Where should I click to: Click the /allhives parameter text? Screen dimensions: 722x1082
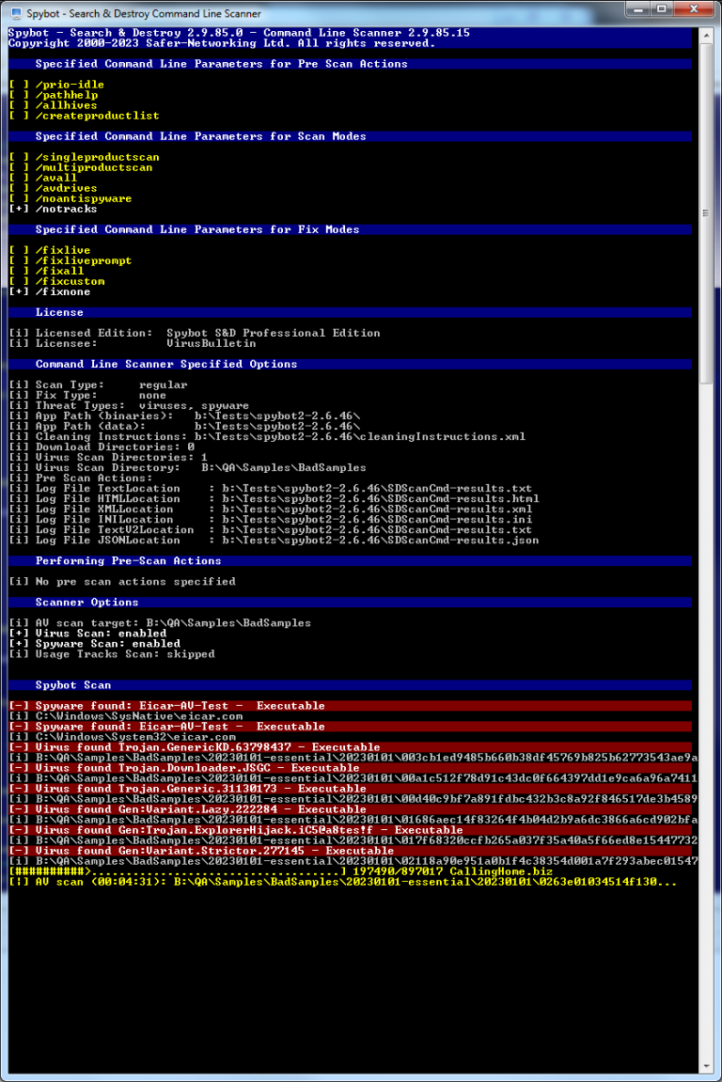[x=66, y=105]
